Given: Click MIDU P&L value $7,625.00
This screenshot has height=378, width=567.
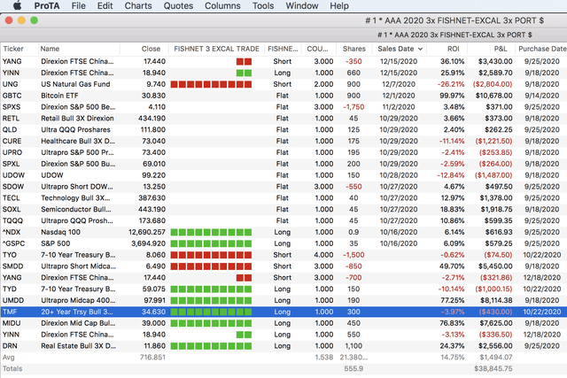Looking at the screenshot, I should point(496,323).
